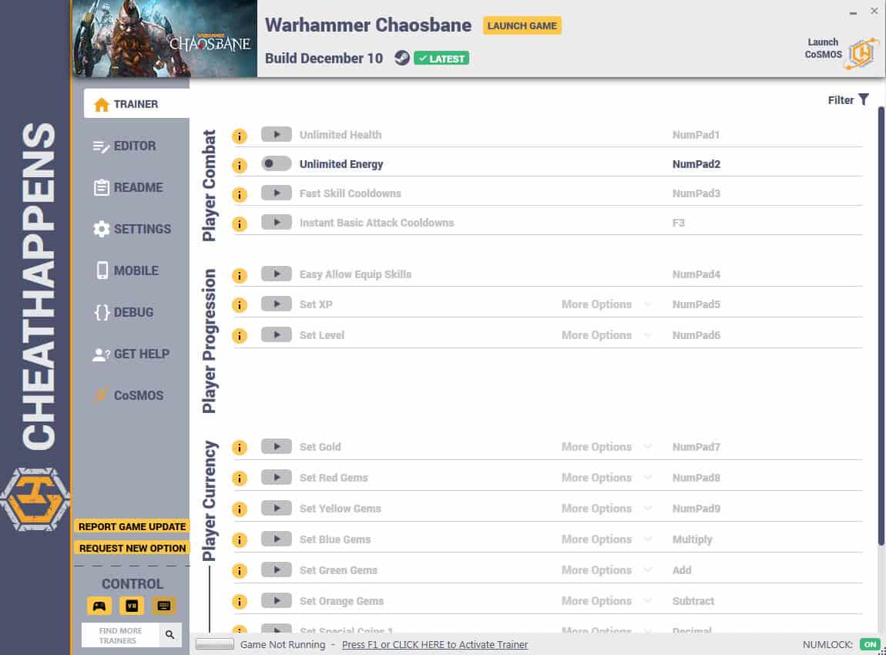The image size is (886, 655).
Task: Expand More Options for Set Red Gems
Action: (606, 478)
